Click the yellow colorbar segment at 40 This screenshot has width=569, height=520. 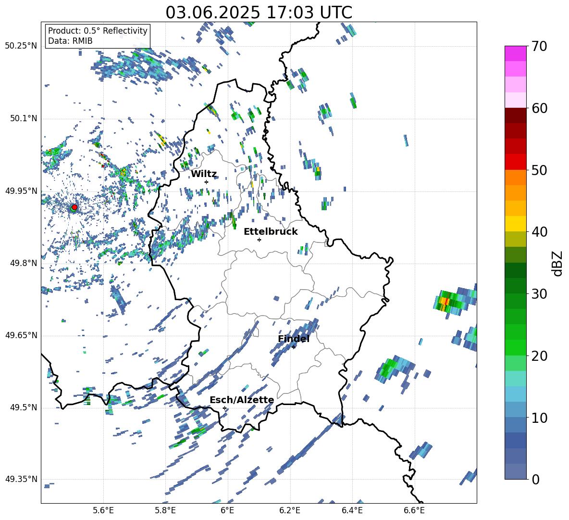tap(515, 223)
